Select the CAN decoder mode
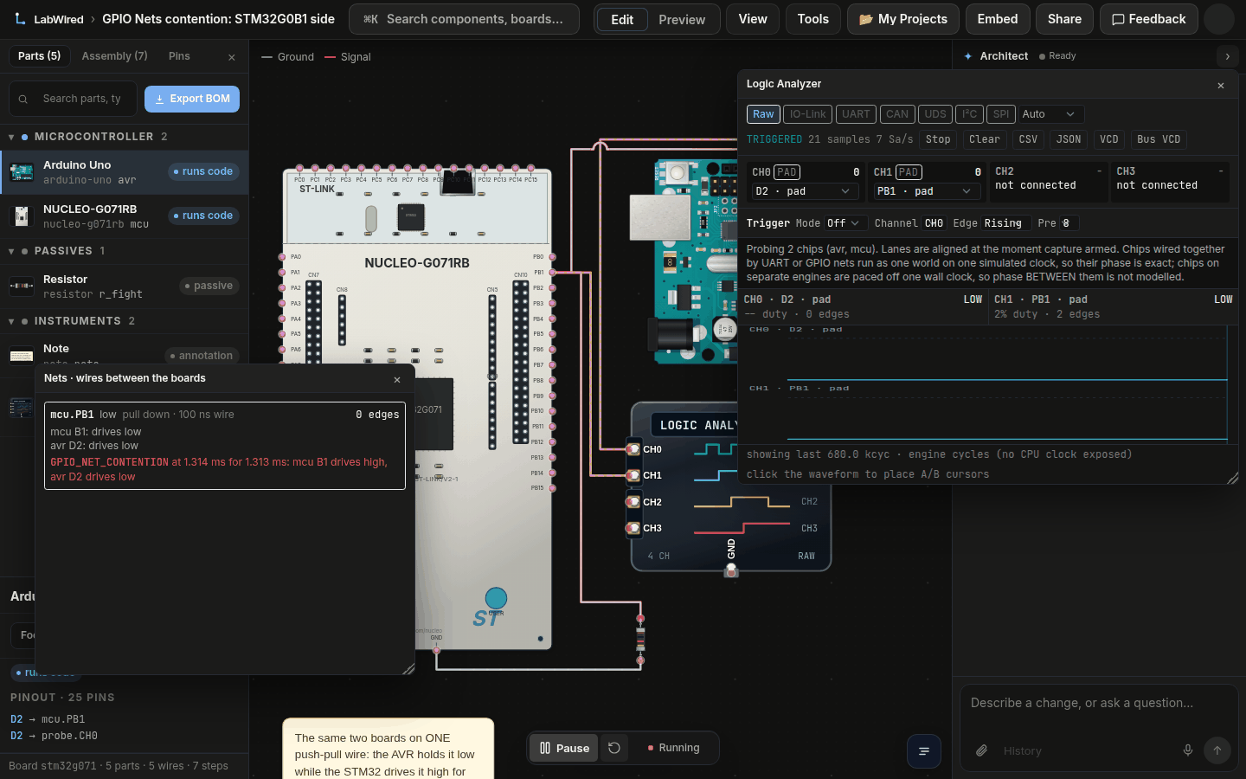Screen dimensions: 1246x779 (x=897, y=114)
